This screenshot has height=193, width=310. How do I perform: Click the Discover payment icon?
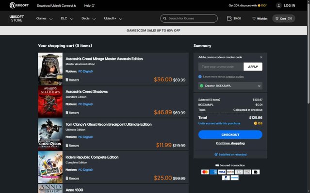pyautogui.click(x=230, y=172)
